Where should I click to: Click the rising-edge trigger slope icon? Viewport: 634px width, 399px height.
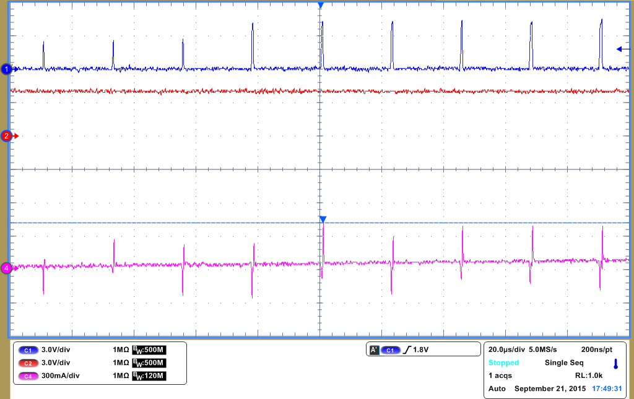tap(406, 349)
